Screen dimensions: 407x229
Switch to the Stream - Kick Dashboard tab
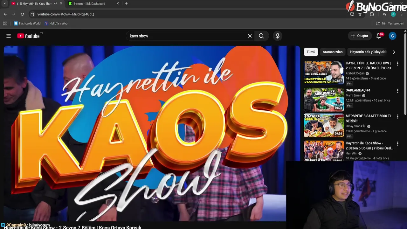pyautogui.click(x=89, y=3)
